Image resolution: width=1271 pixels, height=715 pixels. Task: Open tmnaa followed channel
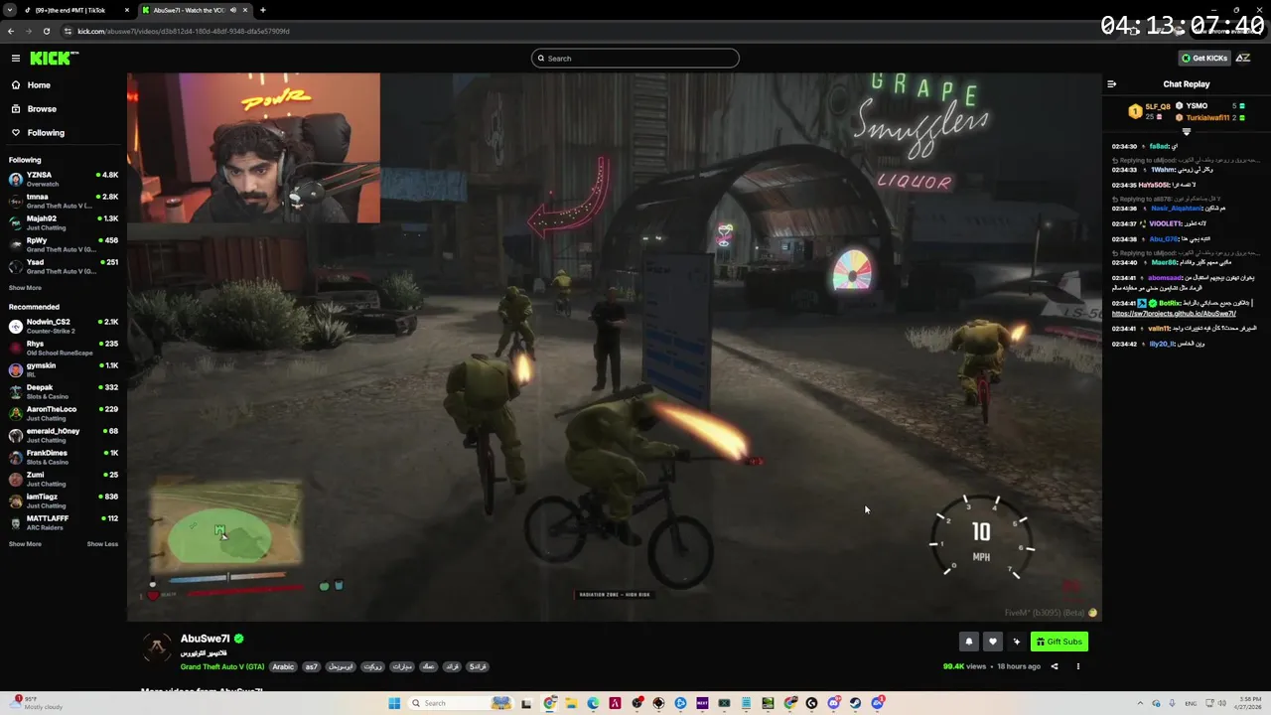point(64,201)
